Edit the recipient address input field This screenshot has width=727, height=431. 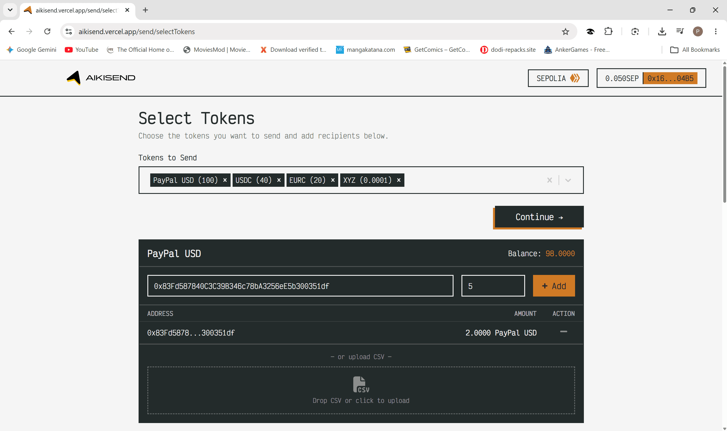pos(300,286)
